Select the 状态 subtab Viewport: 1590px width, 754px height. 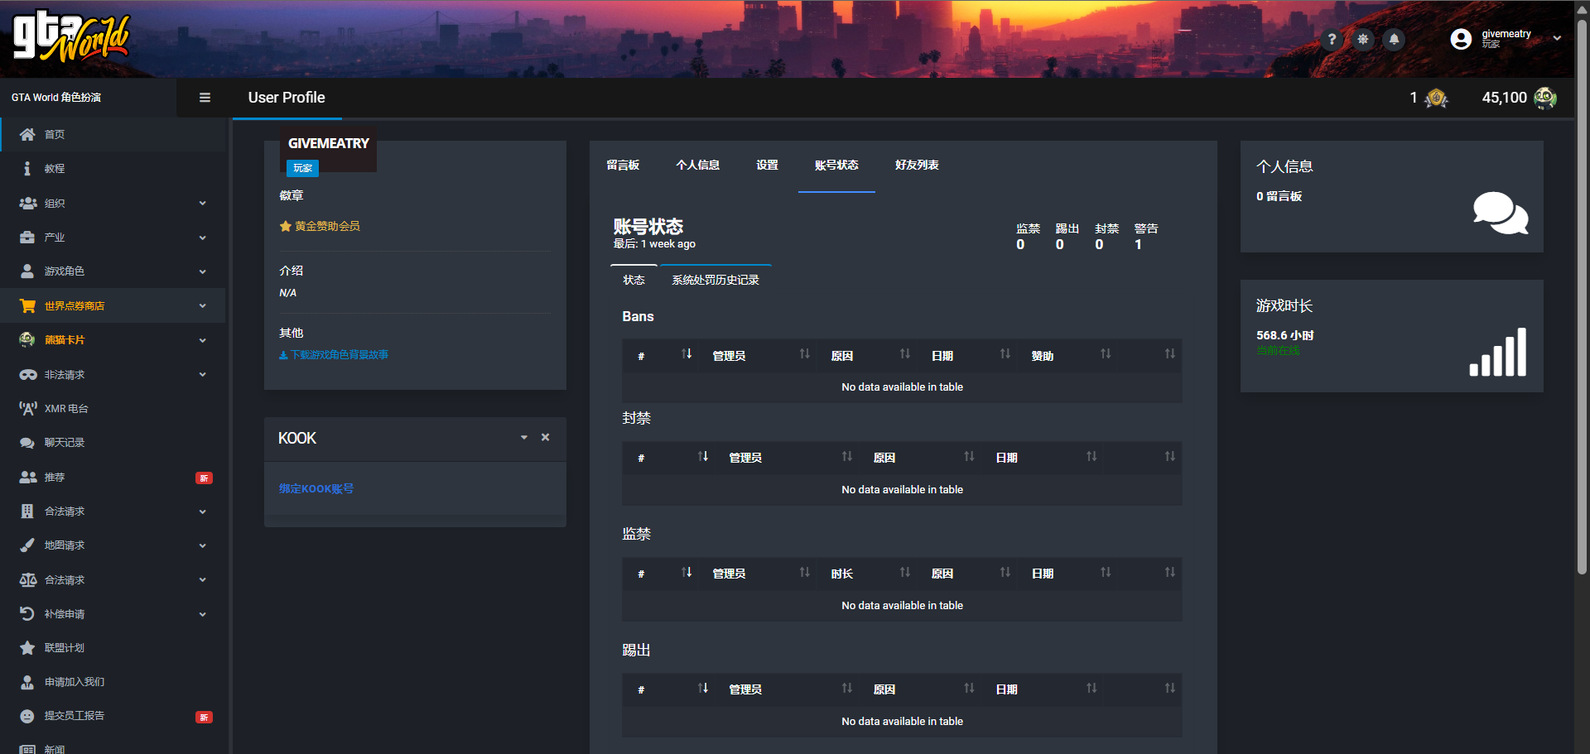(x=634, y=280)
